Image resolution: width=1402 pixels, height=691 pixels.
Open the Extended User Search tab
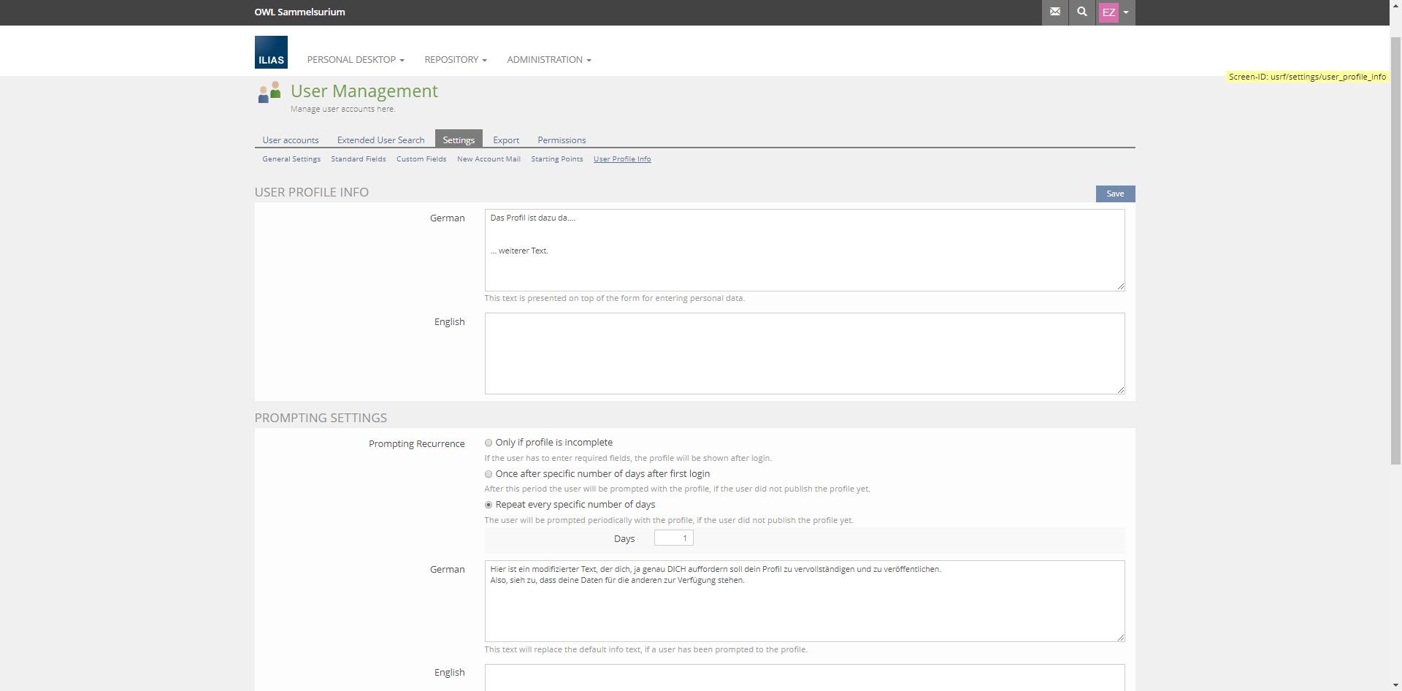click(x=380, y=140)
